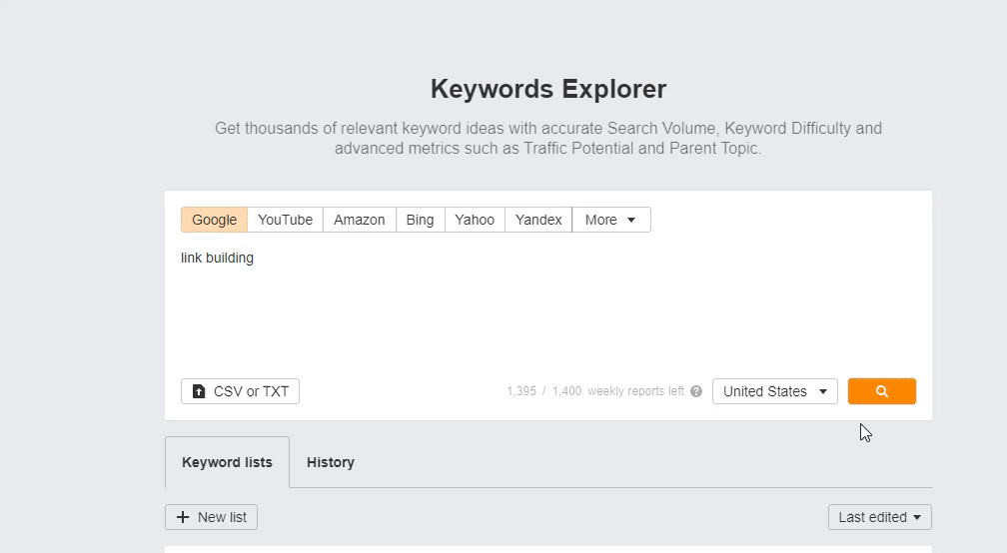Click the plus icon on New list

[x=183, y=517]
